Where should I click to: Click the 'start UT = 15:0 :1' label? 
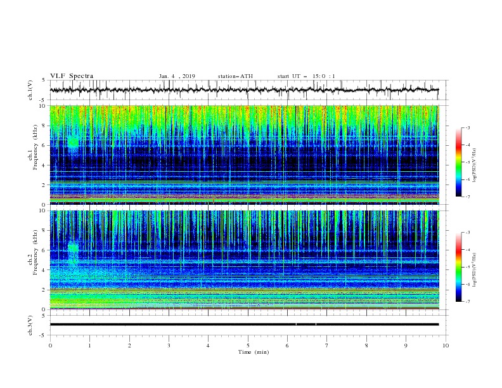[306, 76]
